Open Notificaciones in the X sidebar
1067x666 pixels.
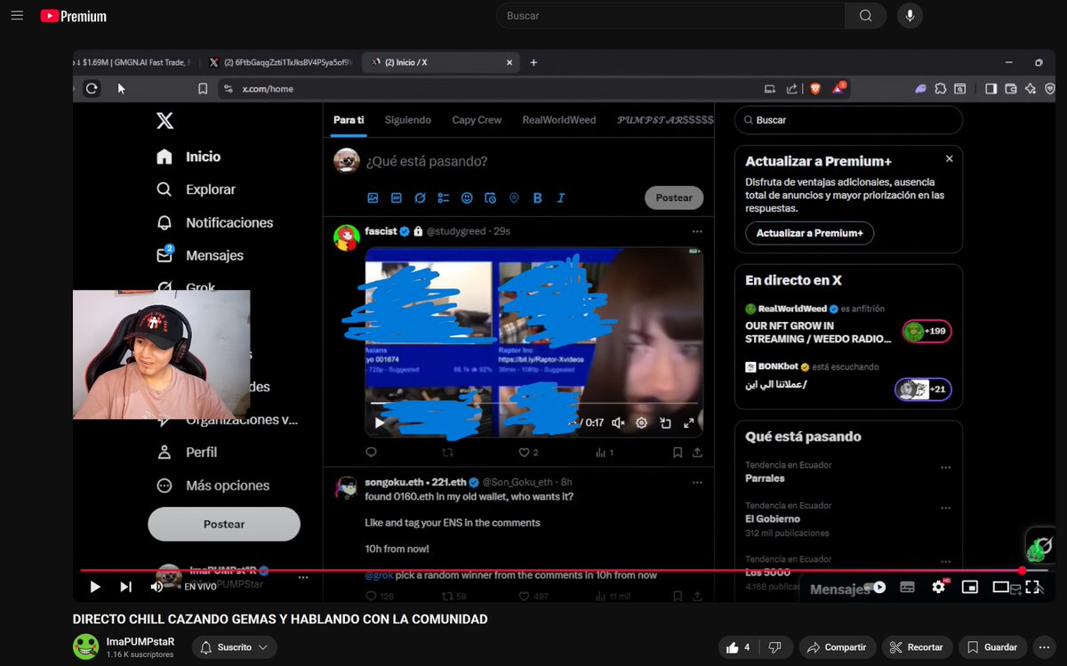point(214,222)
